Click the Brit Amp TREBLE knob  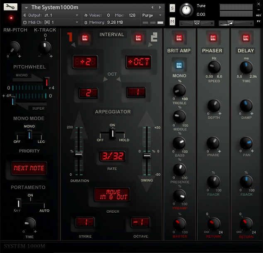[179, 91]
